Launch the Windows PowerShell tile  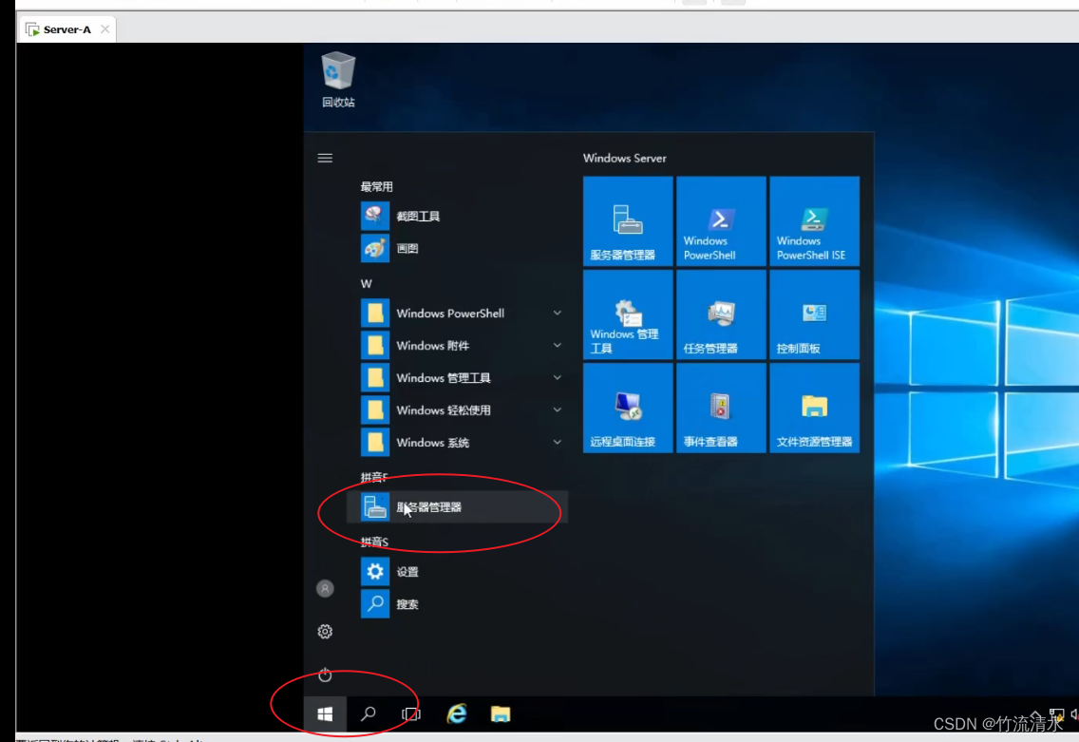(721, 221)
